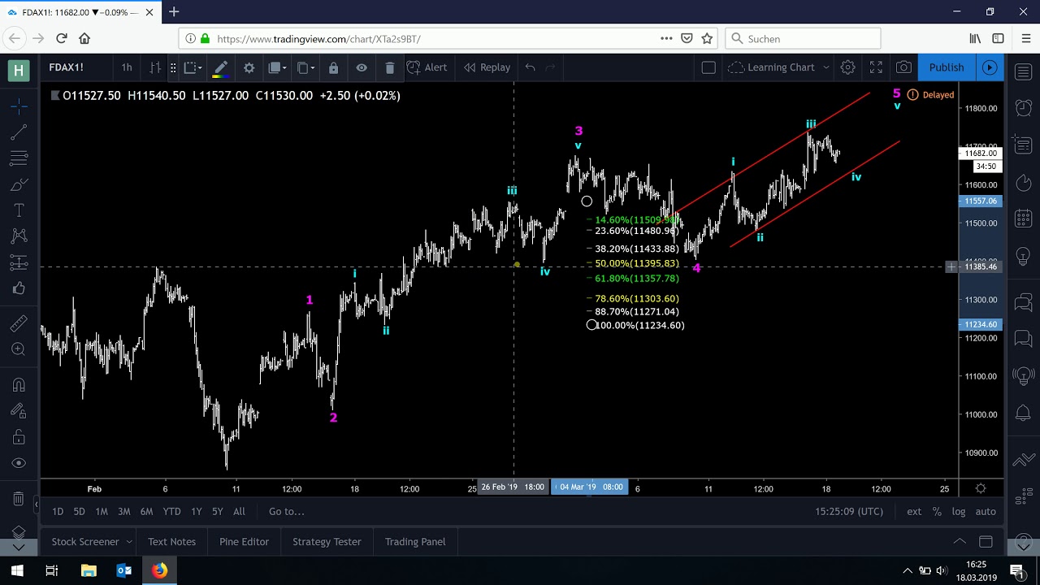Open the line color pencil swatch
The height and width of the screenshot is (585, 1040).
[x=220, y=68]
